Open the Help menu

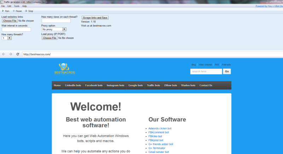(x=24, y=6)
